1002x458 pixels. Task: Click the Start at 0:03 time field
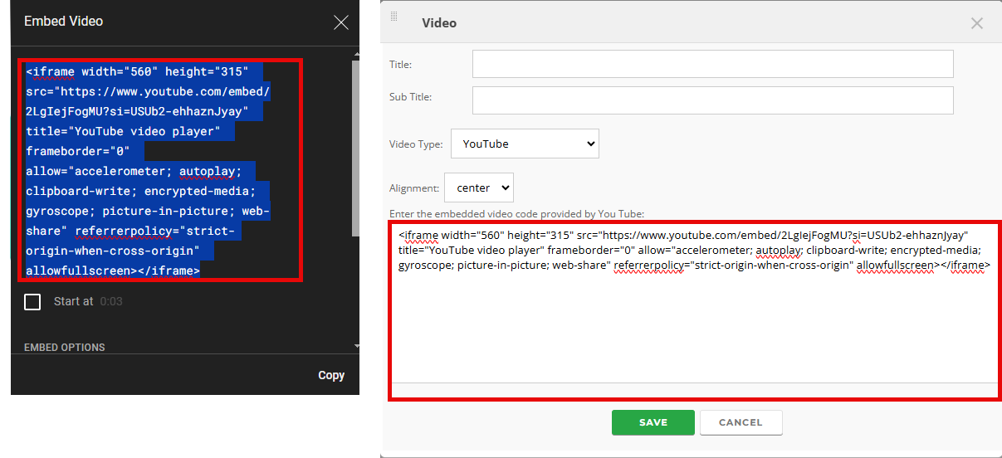click(x=111, y=302)
